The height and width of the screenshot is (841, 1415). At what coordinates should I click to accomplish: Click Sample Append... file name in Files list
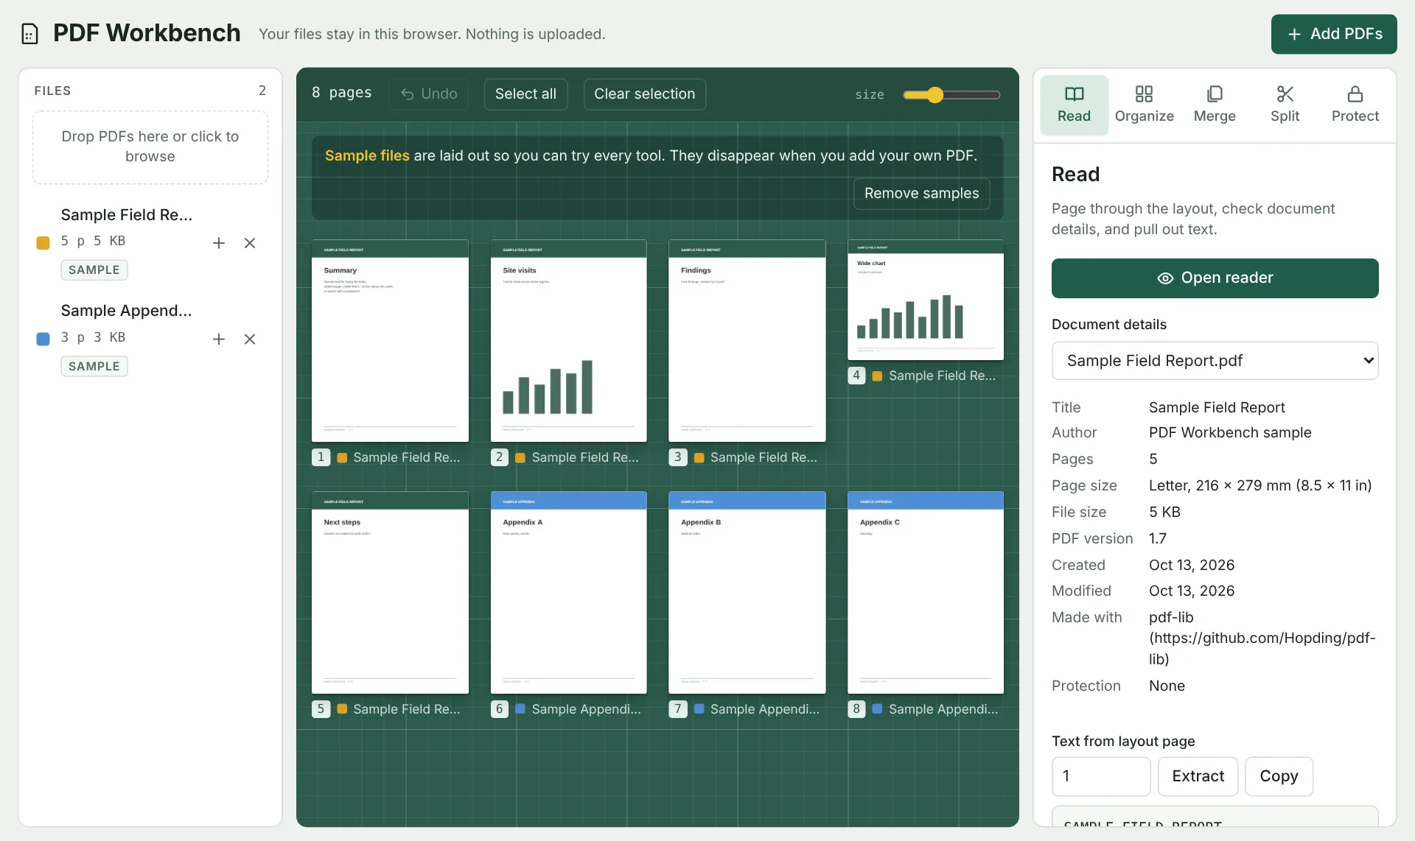126,311
